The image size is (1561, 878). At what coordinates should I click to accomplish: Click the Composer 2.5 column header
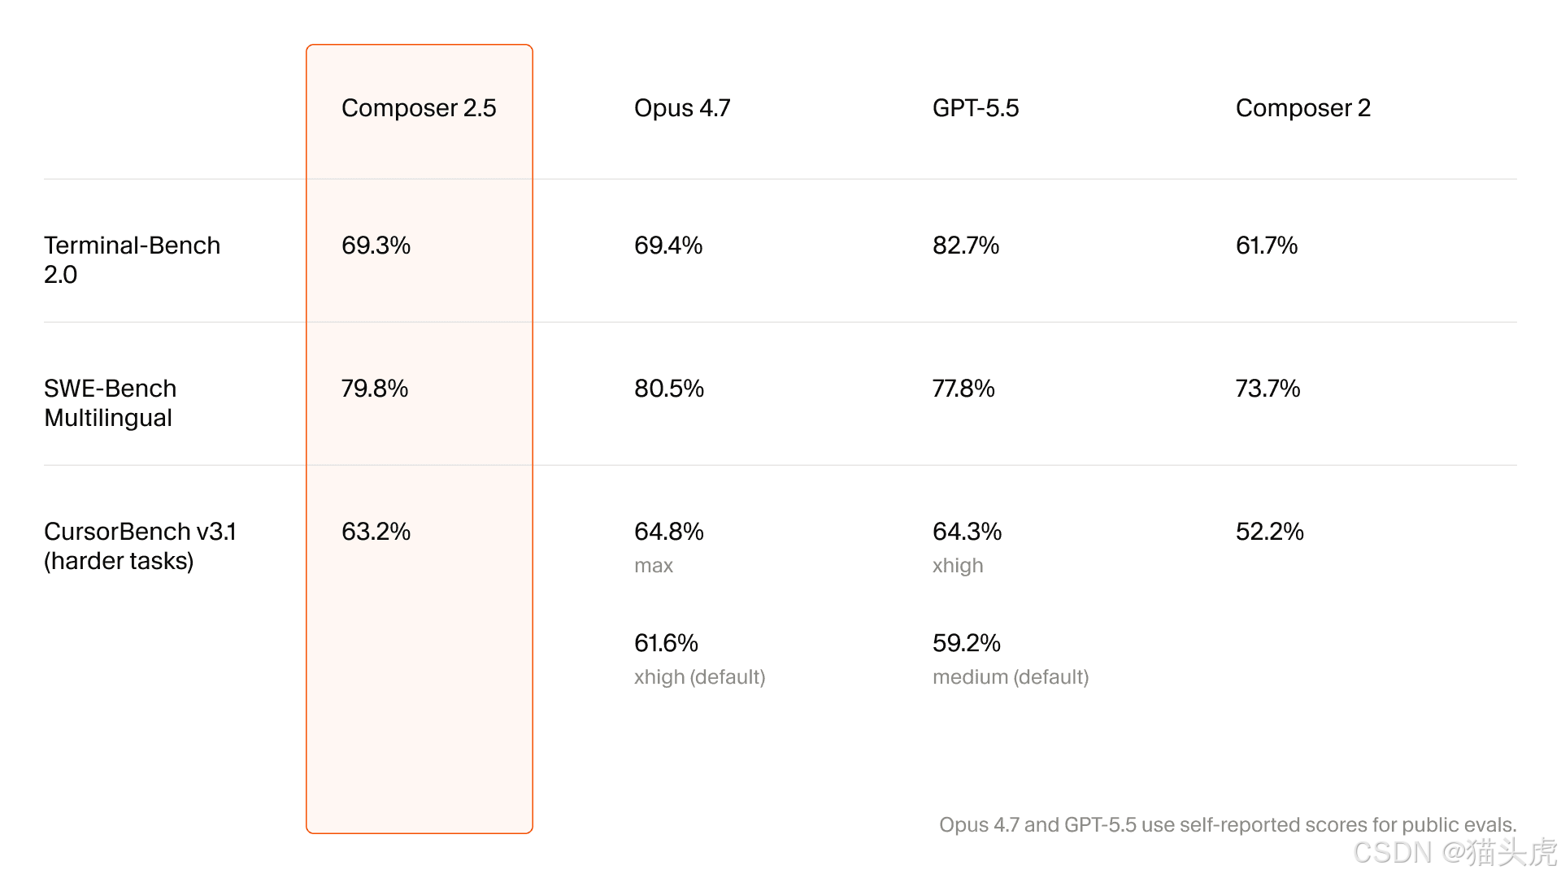(x=419, y=108)
